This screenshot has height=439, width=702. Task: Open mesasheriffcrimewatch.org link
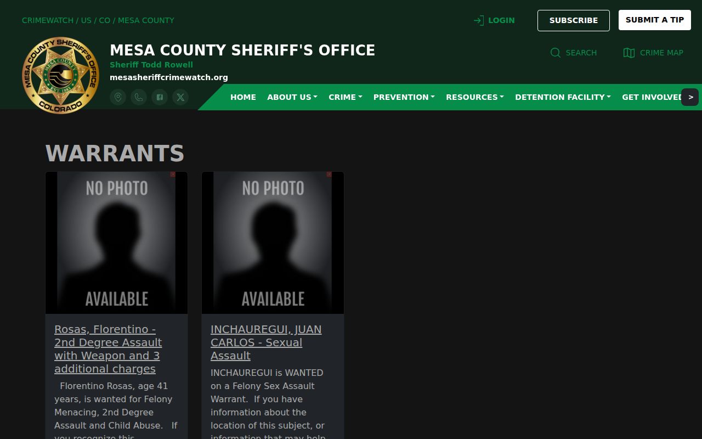pos(169,77)
